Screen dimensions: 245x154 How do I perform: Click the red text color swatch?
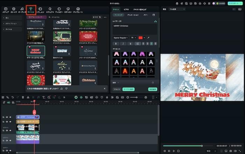coord(140,38)
